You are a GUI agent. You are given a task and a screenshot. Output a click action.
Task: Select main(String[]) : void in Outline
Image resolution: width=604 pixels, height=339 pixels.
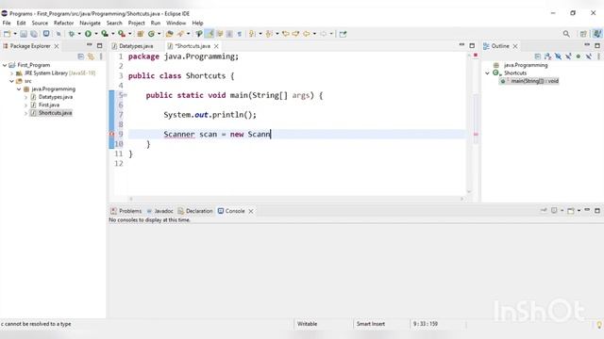coord(529,81)
